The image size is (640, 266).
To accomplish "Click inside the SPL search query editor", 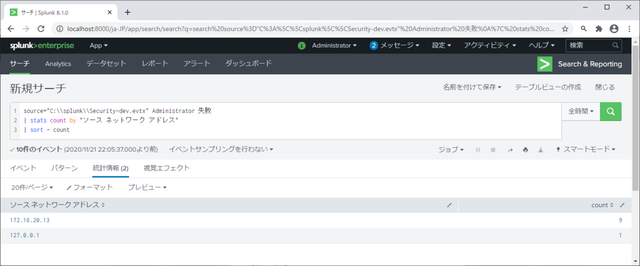I will coord(285,121).
